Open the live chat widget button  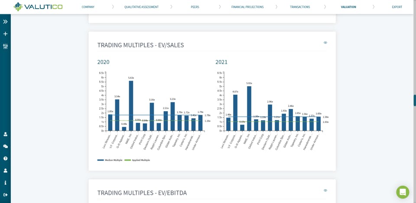(x=403, y=192)
